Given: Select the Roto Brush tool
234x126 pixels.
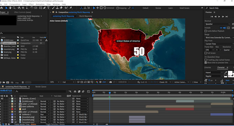Looking at the screenshot, I should (x=66, y=8).
